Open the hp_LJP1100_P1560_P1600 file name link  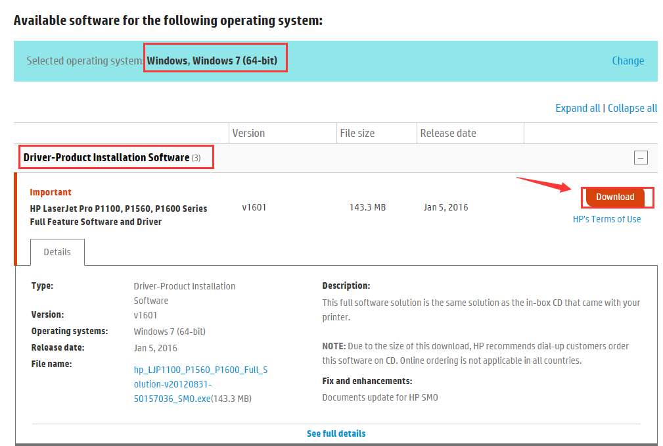click(x=200, y=384)
